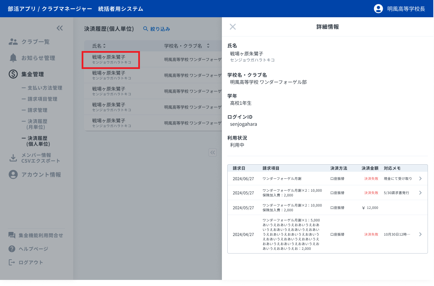Select the first 戦場ヶ原朱鷺子 table row
This screenshot has width=434, height=286.
tap(153, 59)
